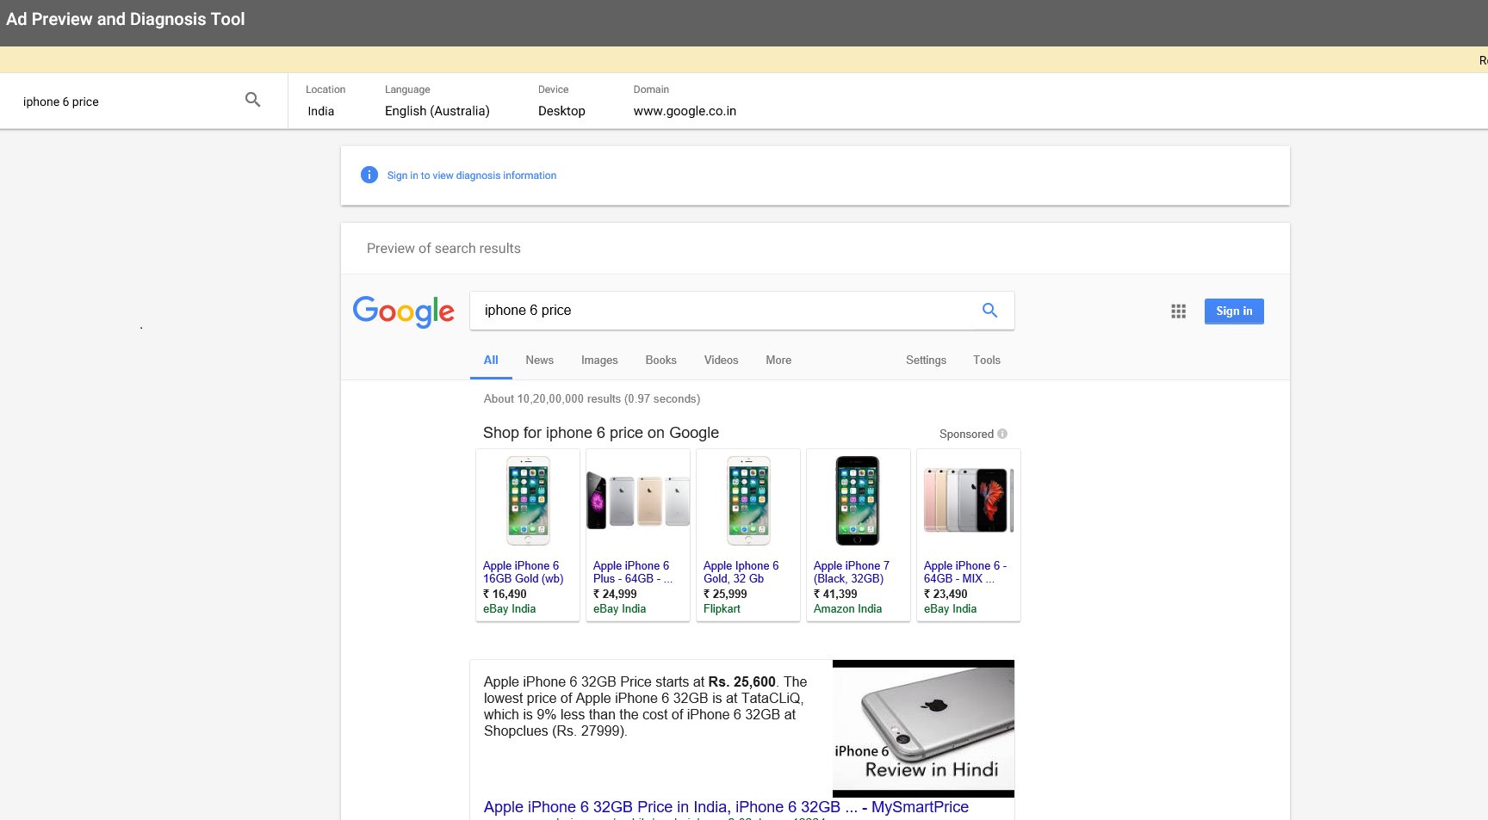The image size is (1488, 820).
Task: Click the Amazon India seller name
Action: click(847, 608)
